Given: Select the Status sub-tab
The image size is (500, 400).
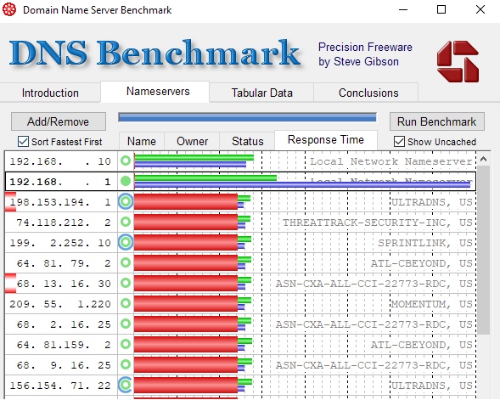Looking at the screenshot, I should [247, 141].
